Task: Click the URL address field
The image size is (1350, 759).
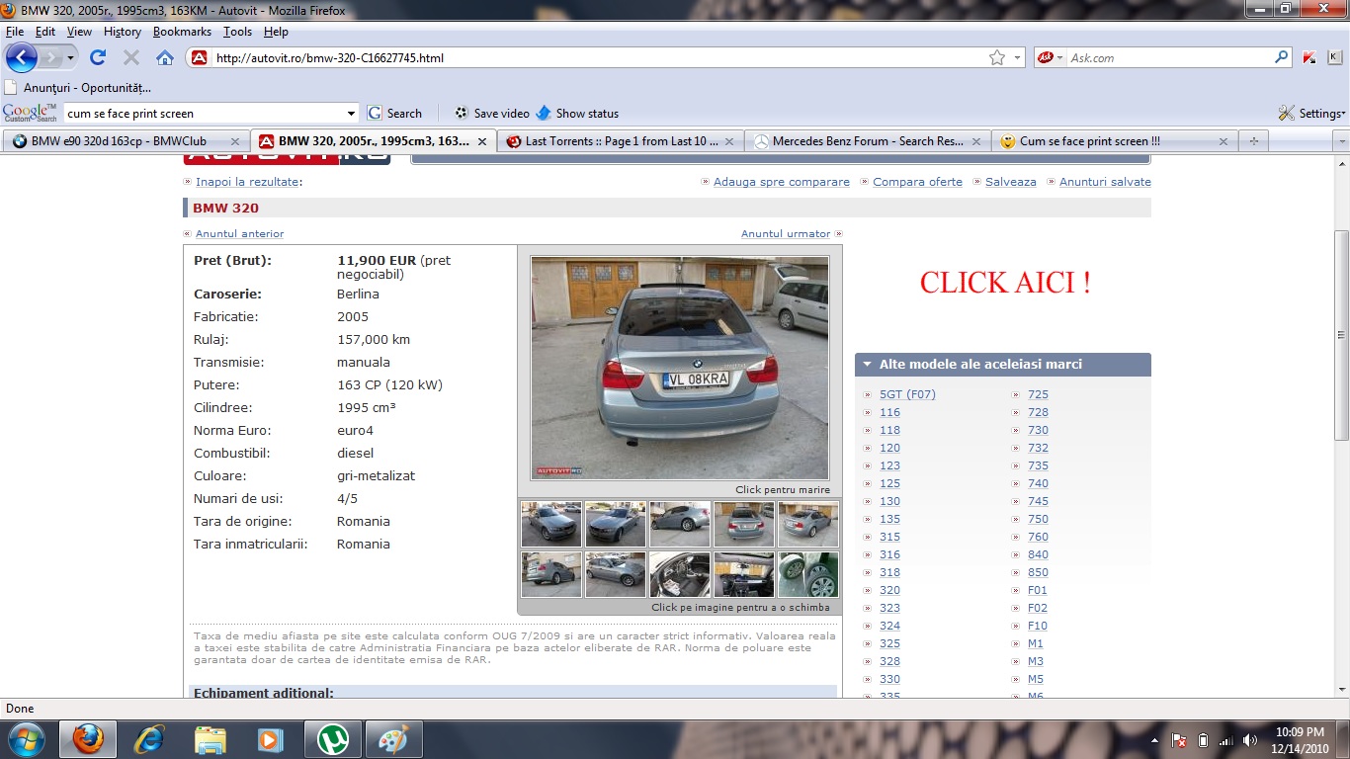Action: tap(598, 57)
